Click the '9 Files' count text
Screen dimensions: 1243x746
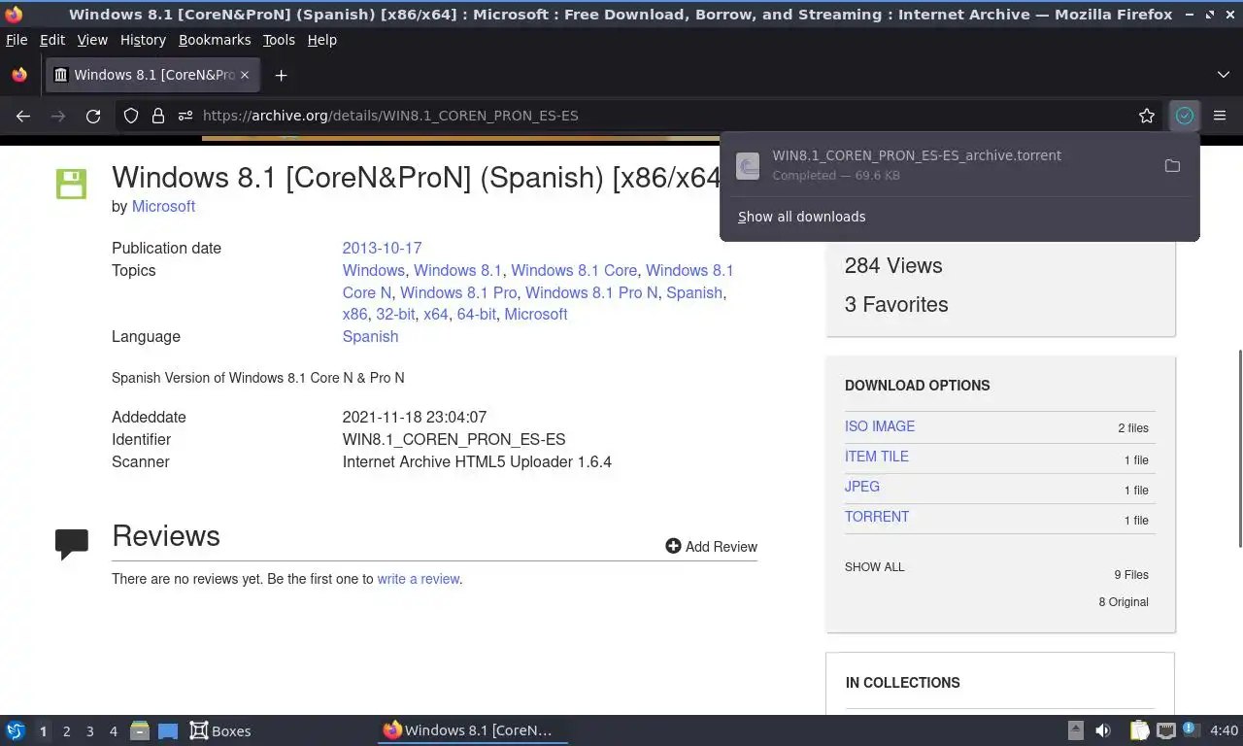tap(1131, 575)
